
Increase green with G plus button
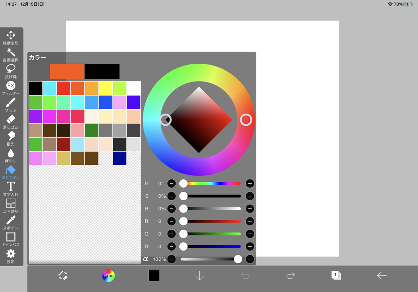[x=249, y=234]
